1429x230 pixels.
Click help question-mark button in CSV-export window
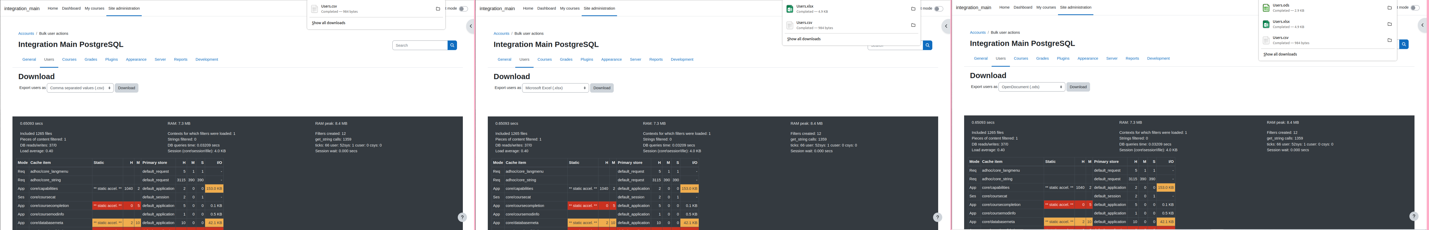pyautogui.click(x=462, y=217)
